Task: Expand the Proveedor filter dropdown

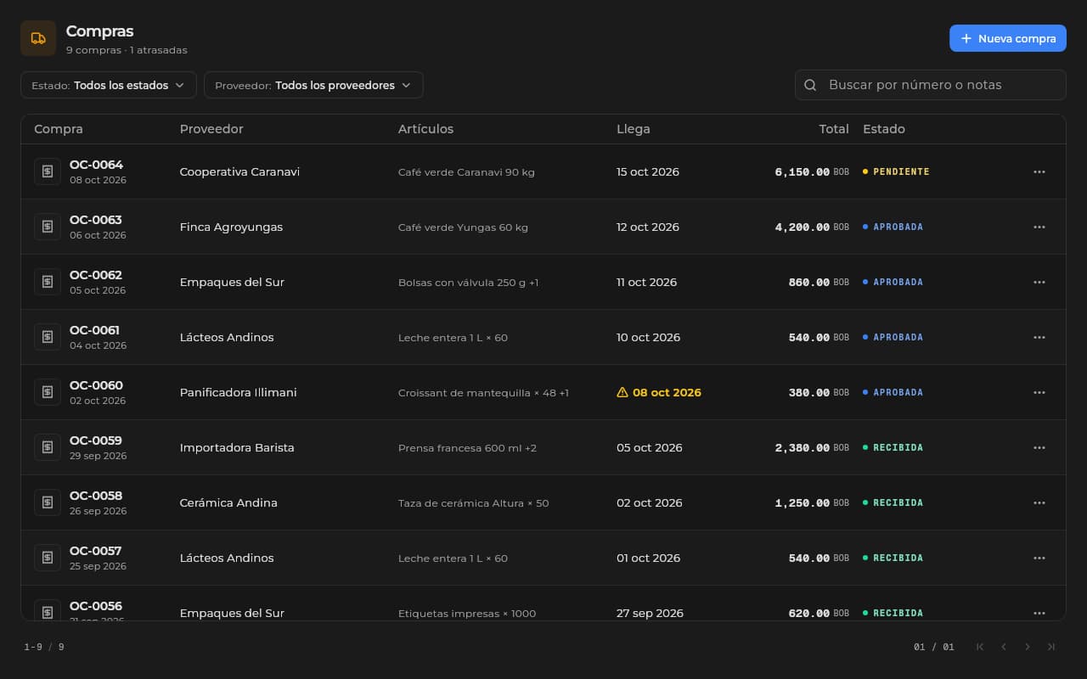Action: point(313,85)
